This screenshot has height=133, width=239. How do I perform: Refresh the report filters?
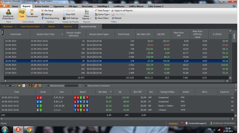click(117, 18)
